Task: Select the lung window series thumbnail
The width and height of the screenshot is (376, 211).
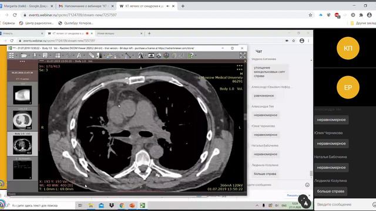Action: coord(22,120)
